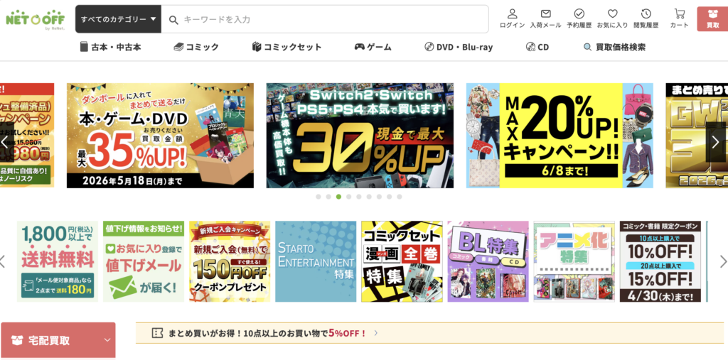The height and width of the screenshot is (360, 728).
Task: Select the fifth carousel pagination dot
Action: 359,197
